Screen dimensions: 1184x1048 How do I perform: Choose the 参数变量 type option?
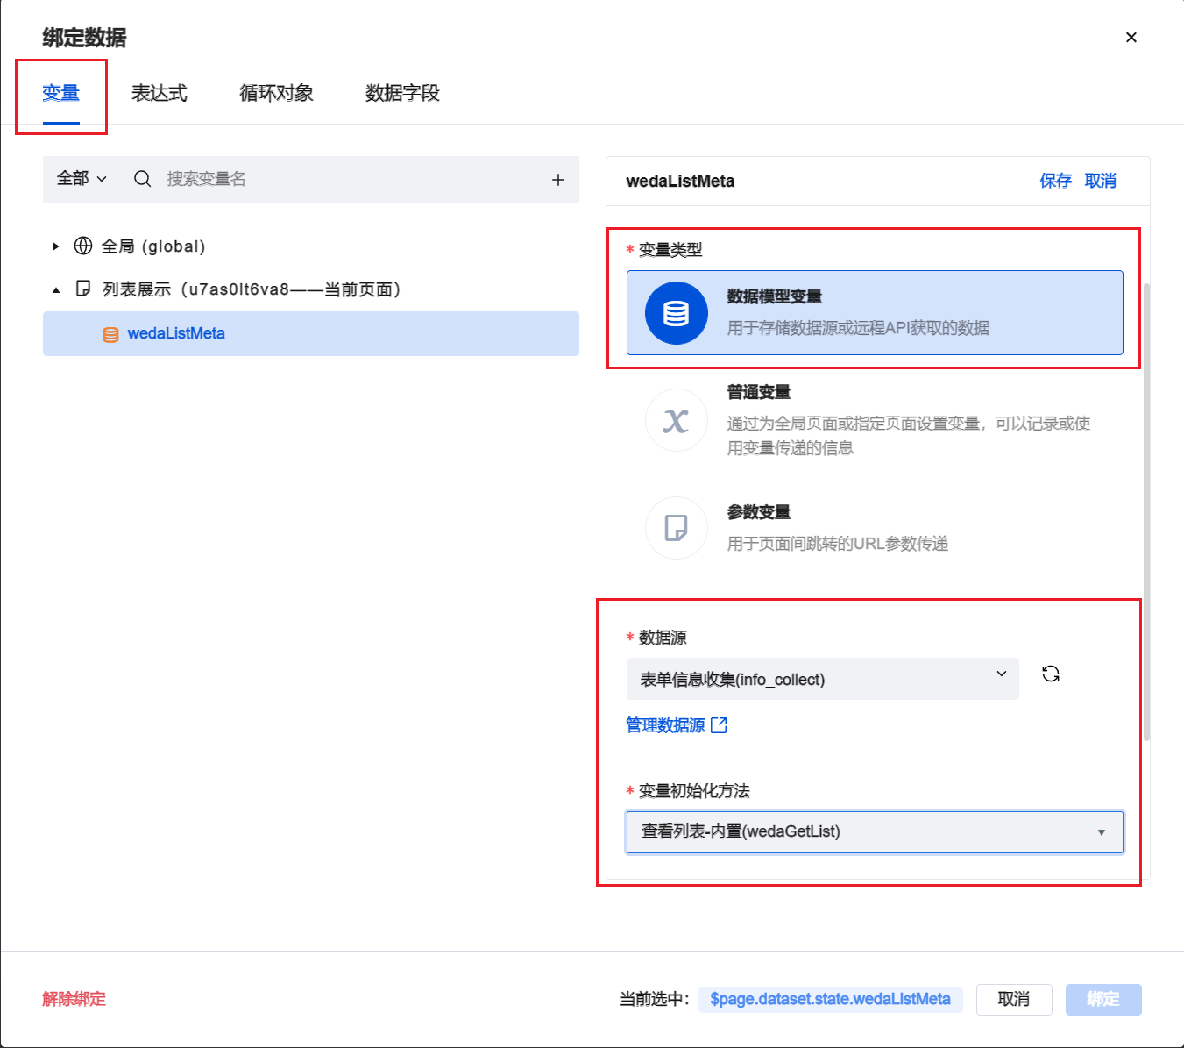875,528
